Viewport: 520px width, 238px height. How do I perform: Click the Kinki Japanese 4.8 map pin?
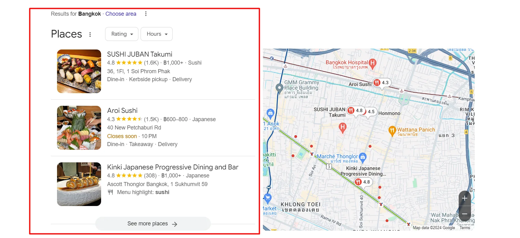[x=362, y=182]
